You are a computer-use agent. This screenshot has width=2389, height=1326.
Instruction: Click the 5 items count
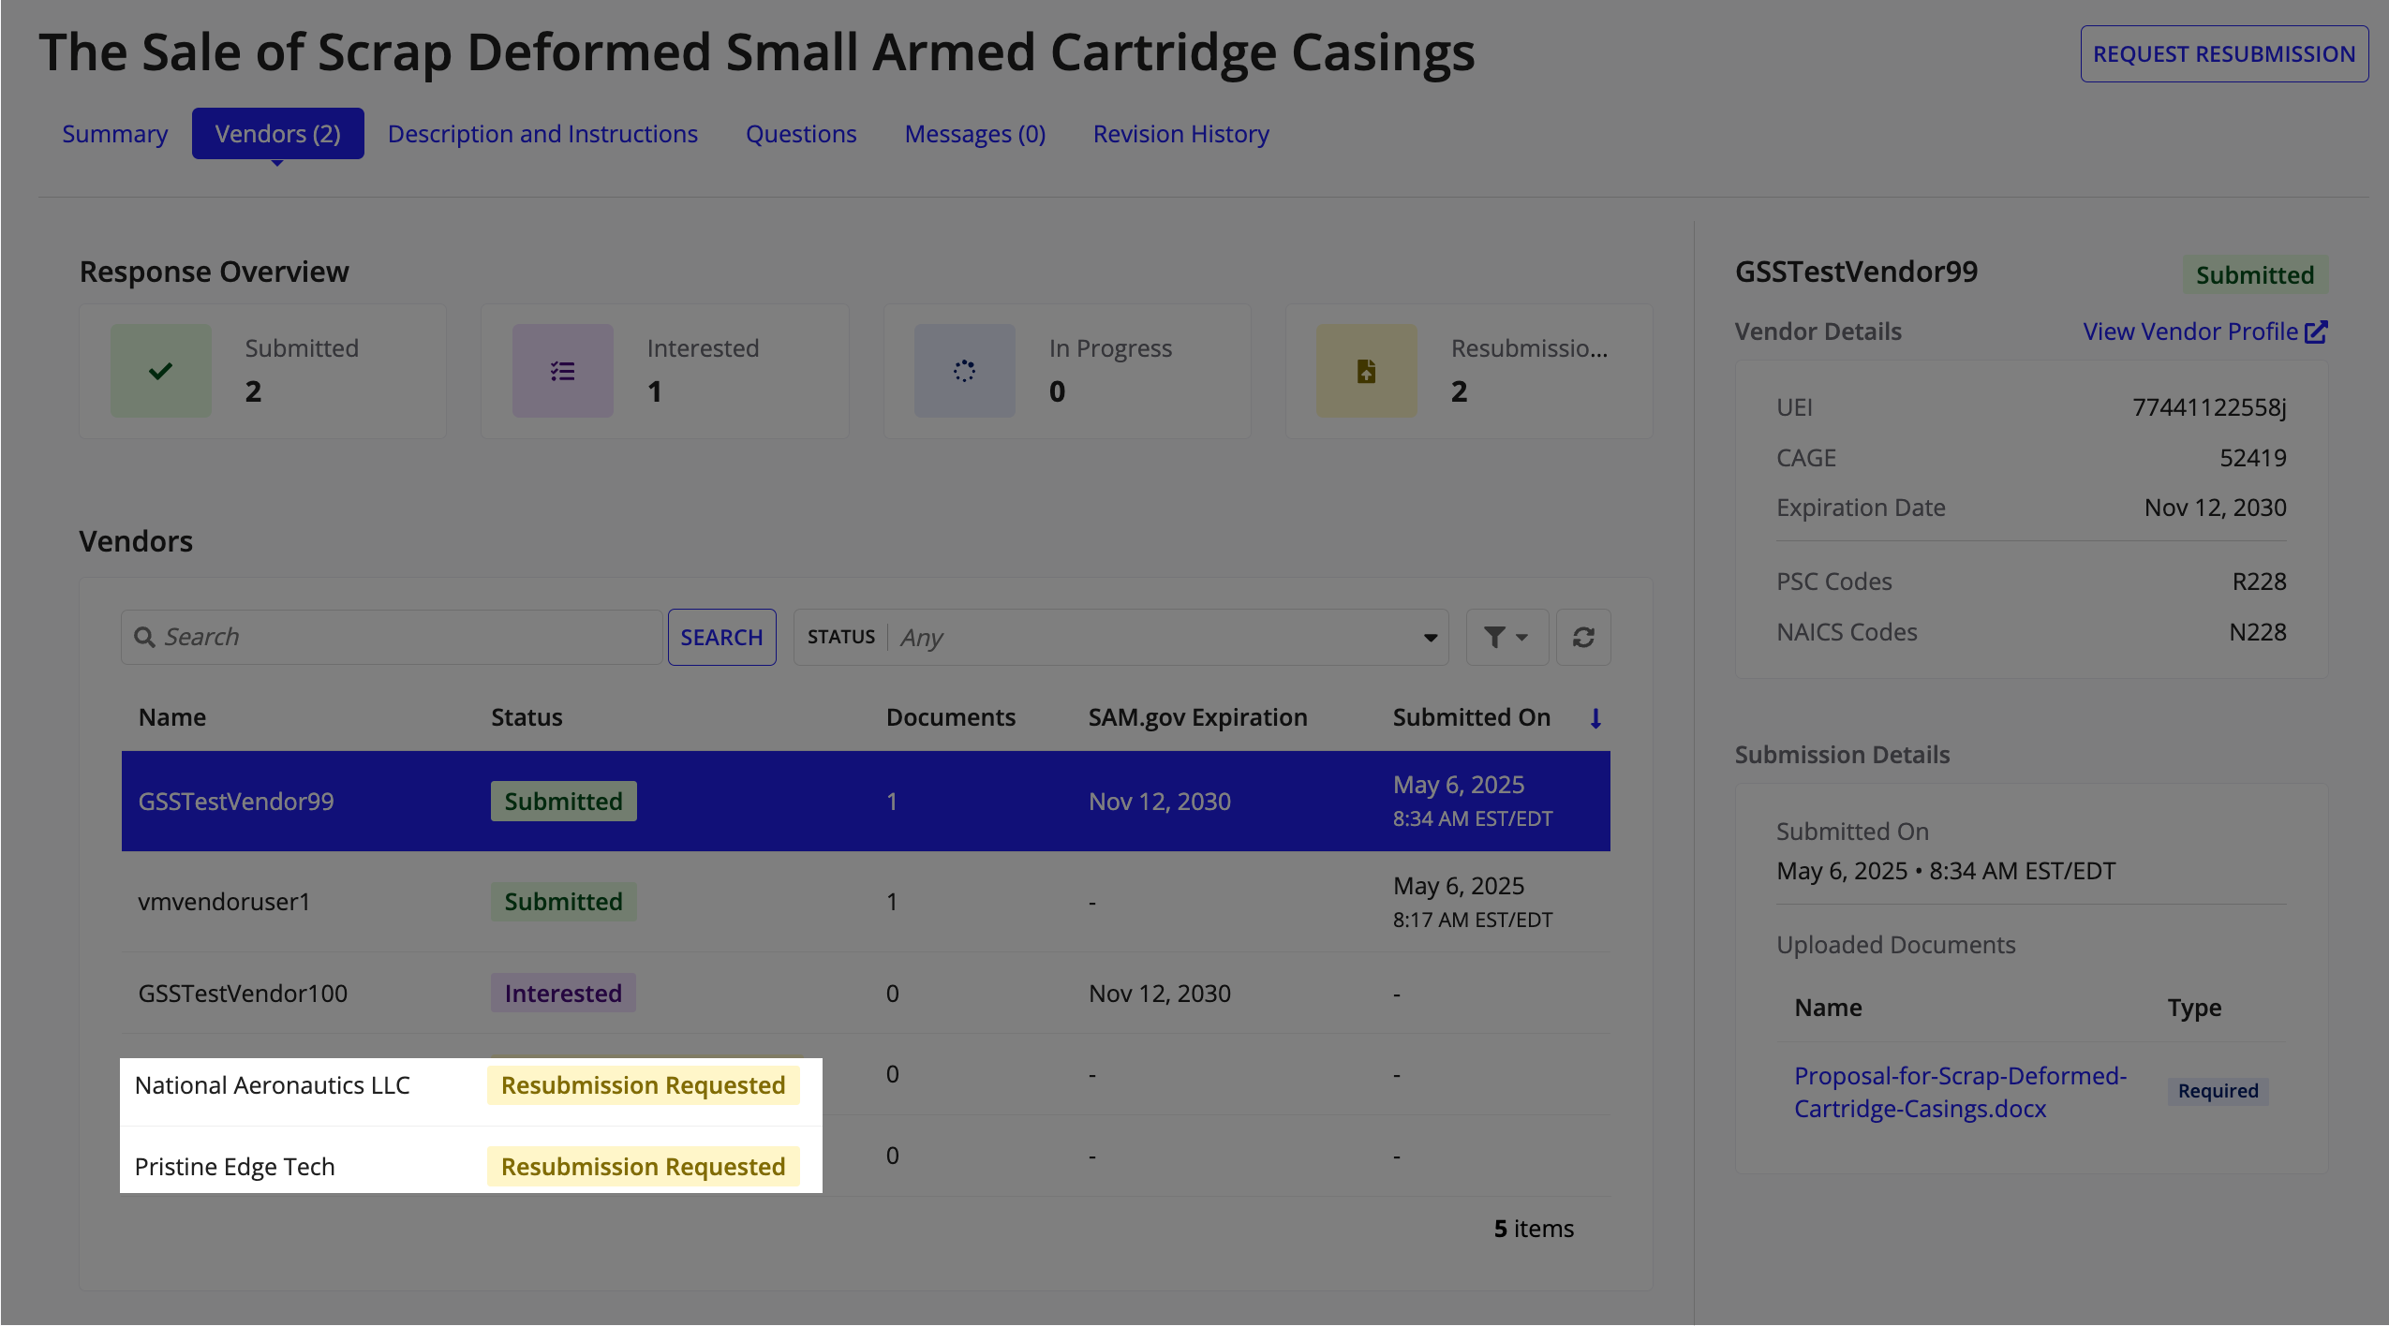pos(1534,1229)
